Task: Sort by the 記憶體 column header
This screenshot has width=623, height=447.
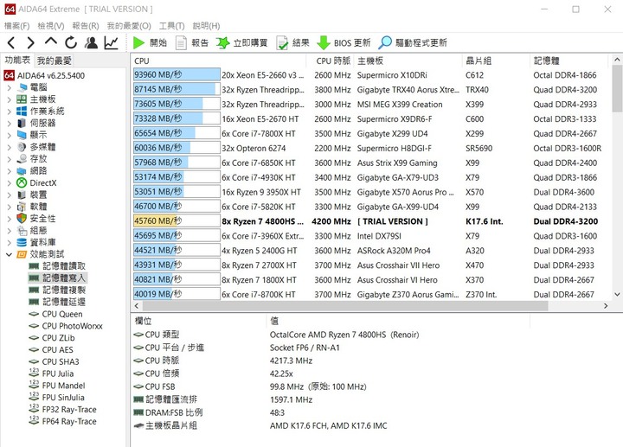Action: [569, 61]
